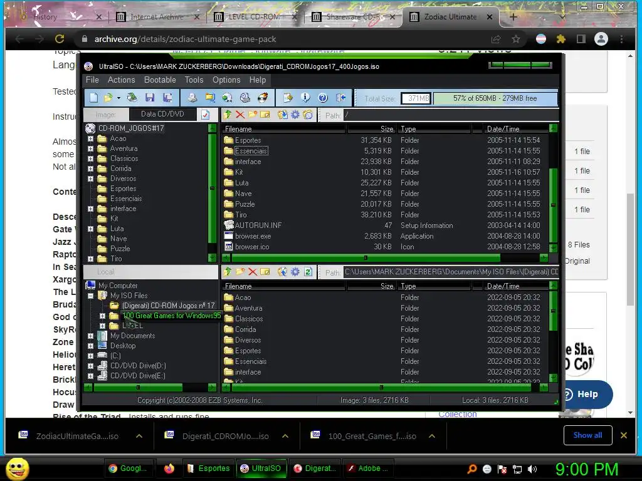Viewport: 642px width, 481px height.
Task: Collapse the My ISO Files tree node
Action: (90, 296)
